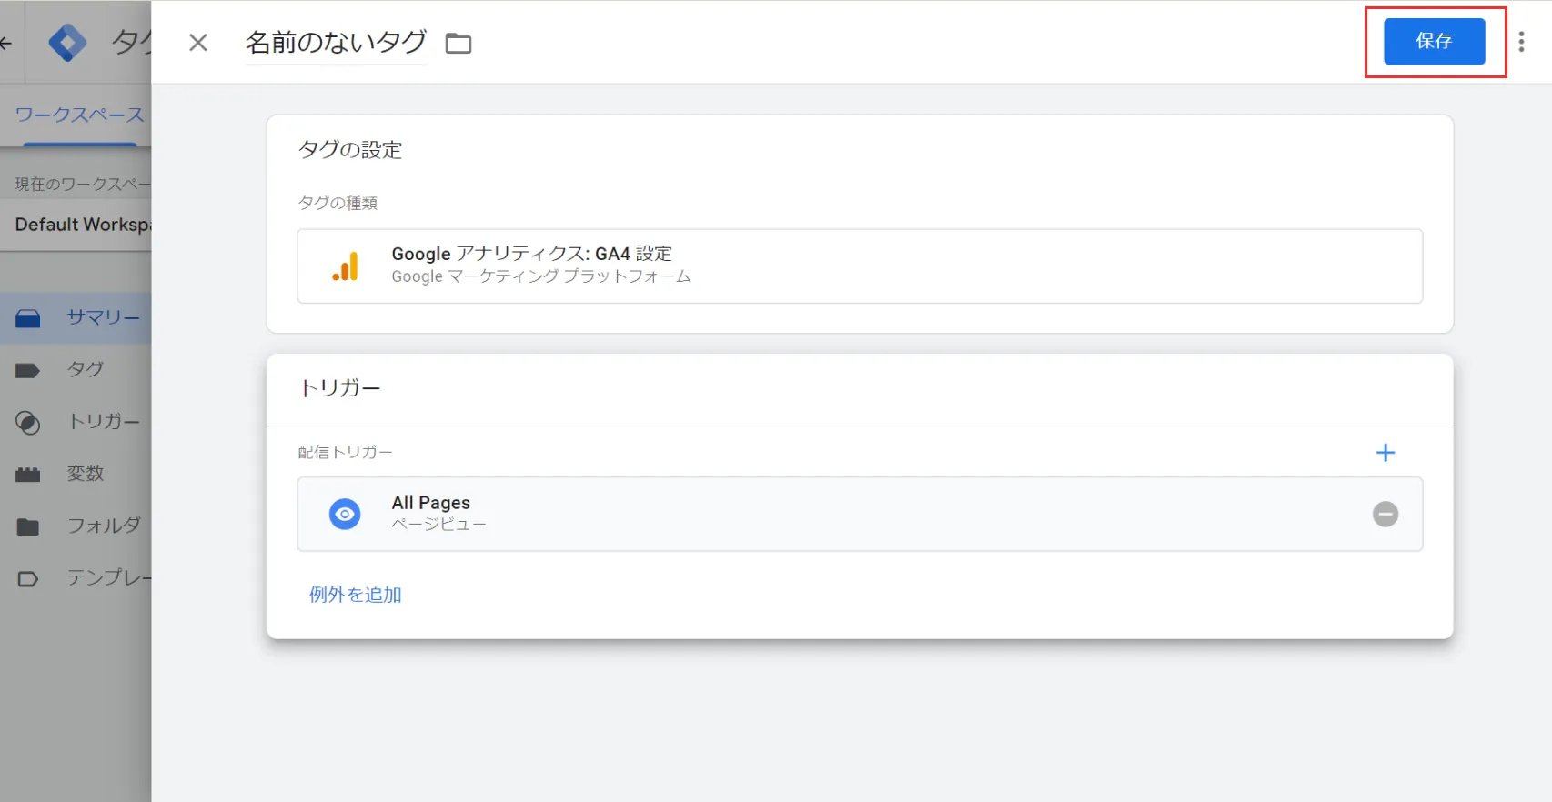Close the tag editor with the X icon
The height and width of the screenshot is (802, 1552).
[x=198, y=43]
